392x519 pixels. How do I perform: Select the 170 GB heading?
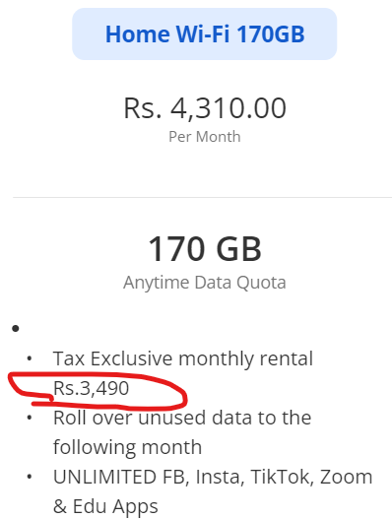coord(205,248)
